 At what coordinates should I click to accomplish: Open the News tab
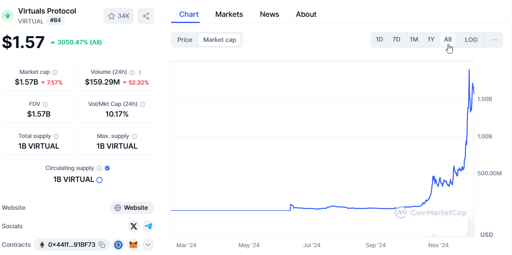(x=270, y=14)
